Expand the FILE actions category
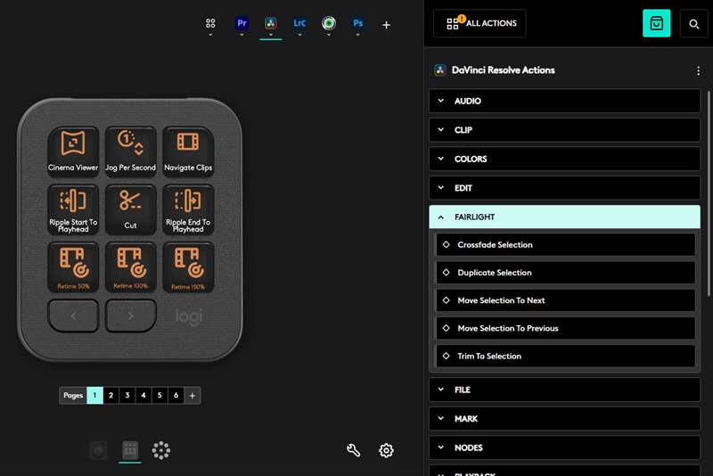Screen dimensions: 713x476 click(564, 390)
